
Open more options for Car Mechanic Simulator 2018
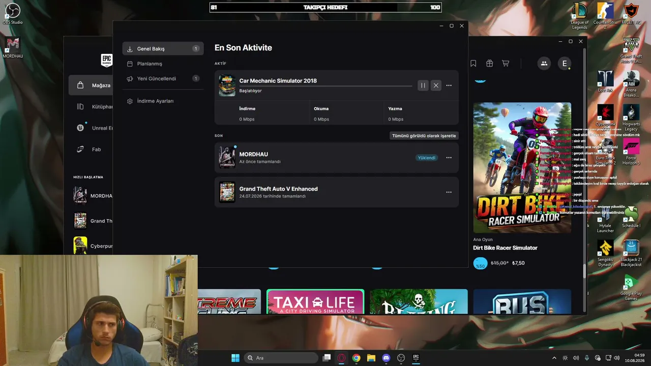[x=449, y=85]
